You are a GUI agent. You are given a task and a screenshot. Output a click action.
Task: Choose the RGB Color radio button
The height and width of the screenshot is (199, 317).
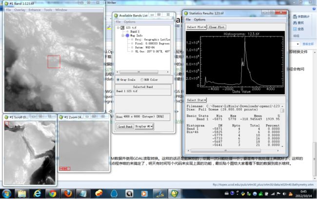click(142, 80)
